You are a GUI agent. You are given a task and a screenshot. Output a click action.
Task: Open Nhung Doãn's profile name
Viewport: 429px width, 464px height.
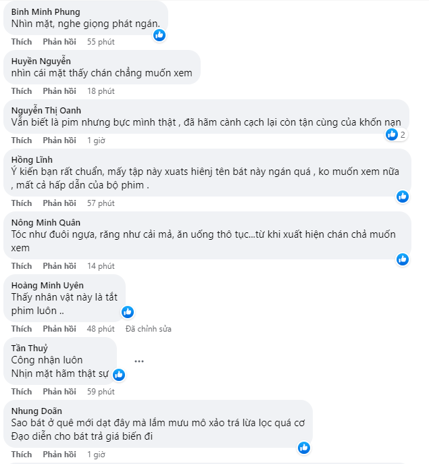pos(36,410)
